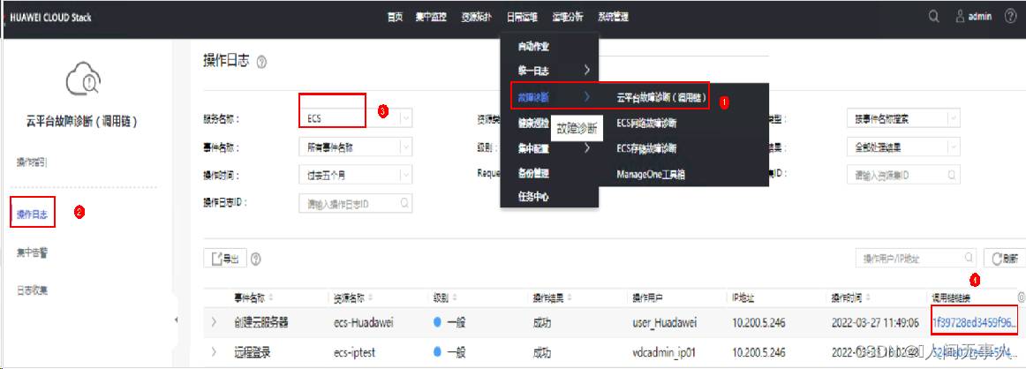The height and width of the screenshot is (369, 1026).
Task: Choose ManageOne工具箱 submenu item
Action: pos(651,174)
